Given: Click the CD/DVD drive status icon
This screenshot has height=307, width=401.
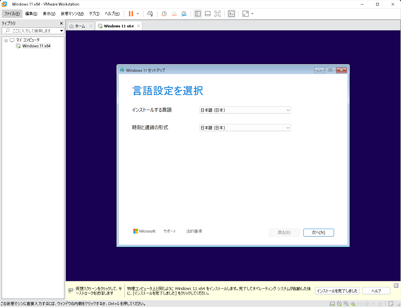Looking at the screenshot, I should pyautogui.click(x=339, y=304).
